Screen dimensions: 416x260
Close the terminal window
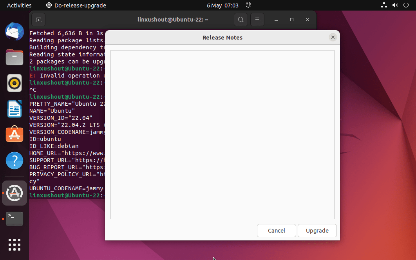point(307,20)
